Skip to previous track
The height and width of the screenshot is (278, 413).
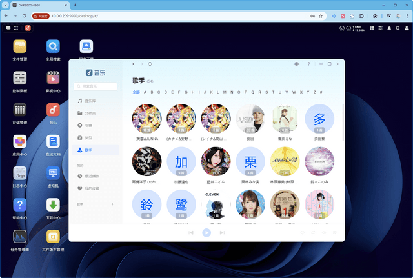coord(191,233)
